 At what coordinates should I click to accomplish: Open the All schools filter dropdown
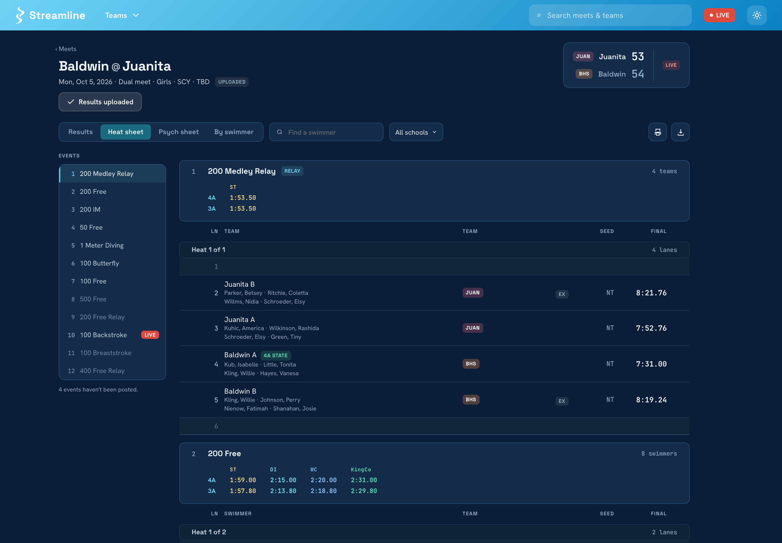click(416, 132)
